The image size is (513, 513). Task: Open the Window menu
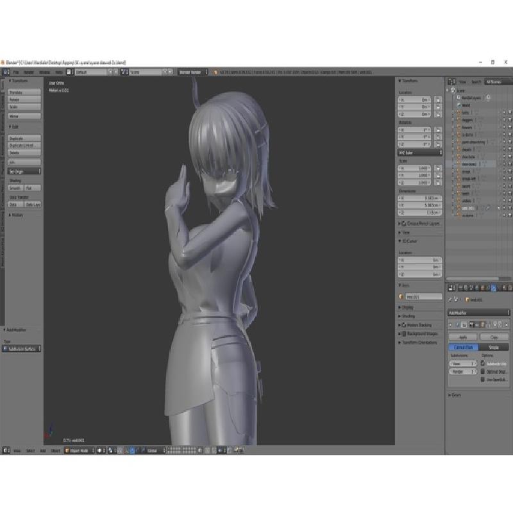pyautogui.click(x=44, y=72)
